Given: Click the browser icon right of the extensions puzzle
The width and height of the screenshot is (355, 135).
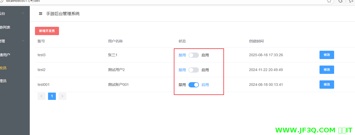Looking at the screenshot, I should pos(351,1).
